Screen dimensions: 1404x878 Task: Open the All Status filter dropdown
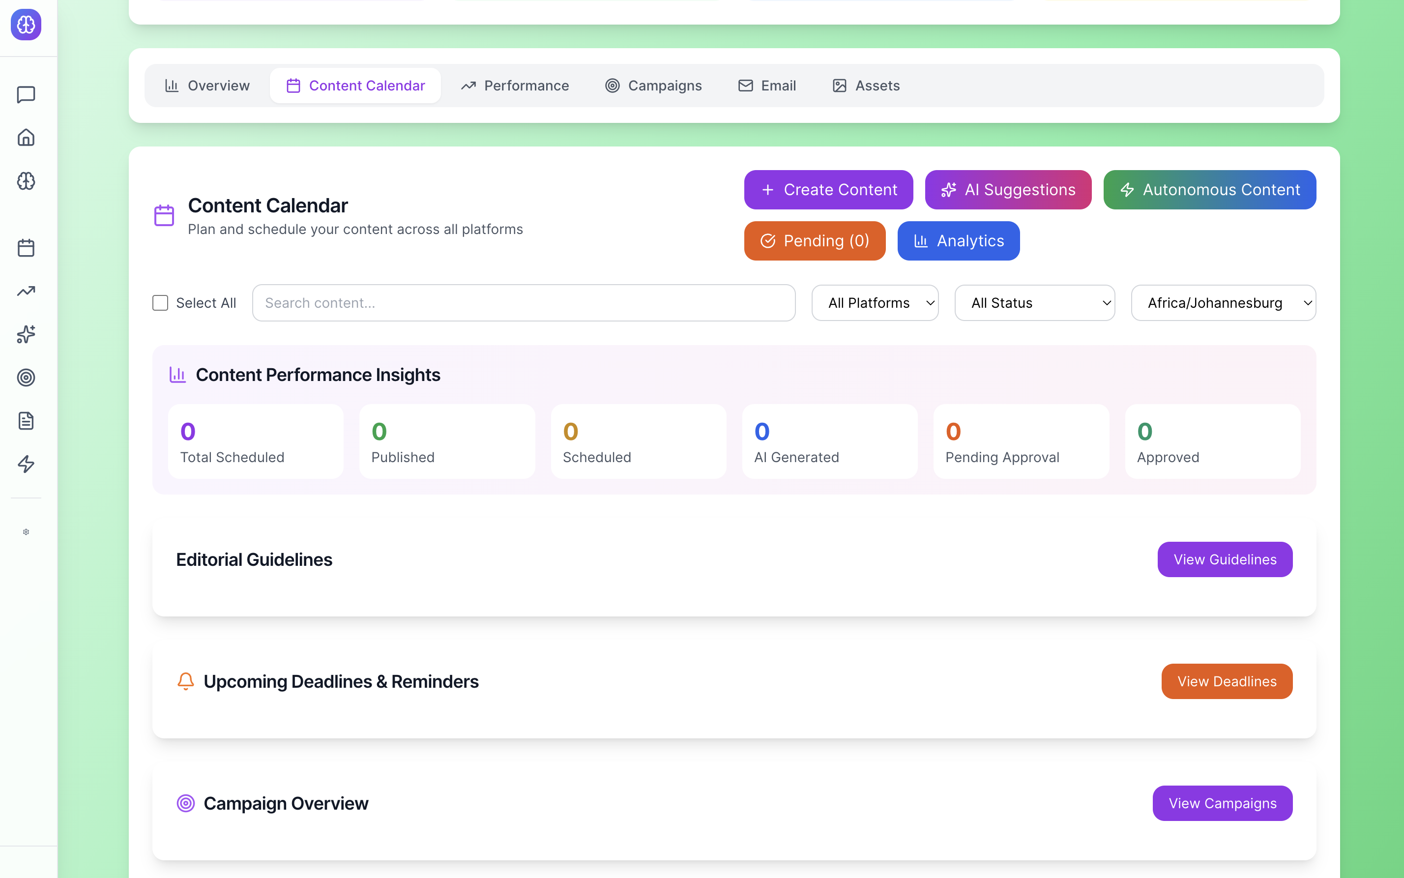pos(1034,303)
